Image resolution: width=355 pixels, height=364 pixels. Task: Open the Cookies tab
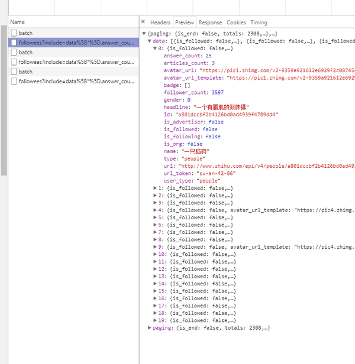pyautogui.click(x=236, y=22)
